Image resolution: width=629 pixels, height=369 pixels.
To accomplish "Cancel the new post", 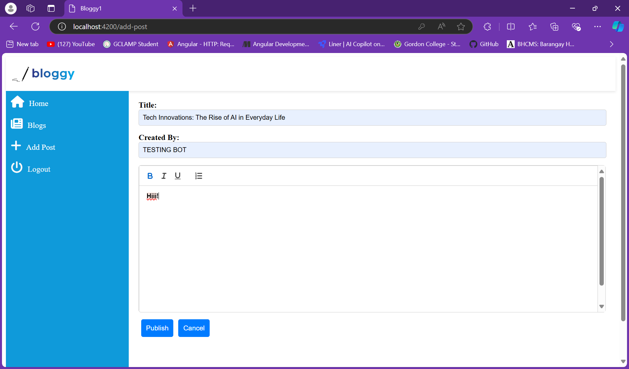I will (194, 328).
